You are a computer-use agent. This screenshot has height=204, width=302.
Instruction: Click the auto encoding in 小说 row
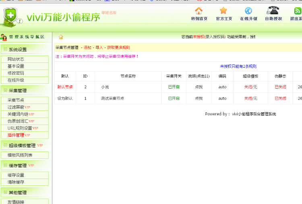point(222,87)
